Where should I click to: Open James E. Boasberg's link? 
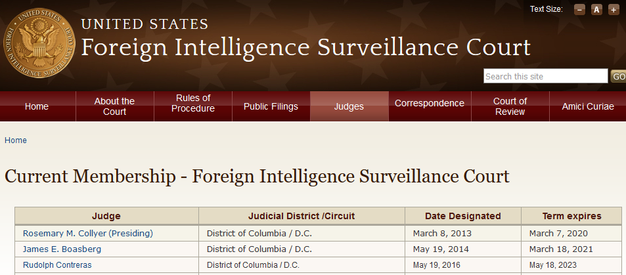62,249
